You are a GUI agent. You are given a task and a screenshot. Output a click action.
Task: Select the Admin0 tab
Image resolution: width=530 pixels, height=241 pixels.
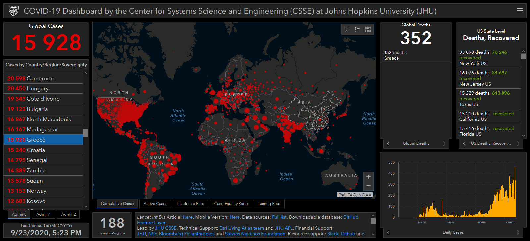pyautogui.click(x=19, y=214)
